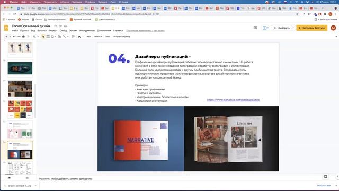This screenshot has height=191, width=339.
Task: Switch to filmstrip view
Action: (x=9, y=178)
